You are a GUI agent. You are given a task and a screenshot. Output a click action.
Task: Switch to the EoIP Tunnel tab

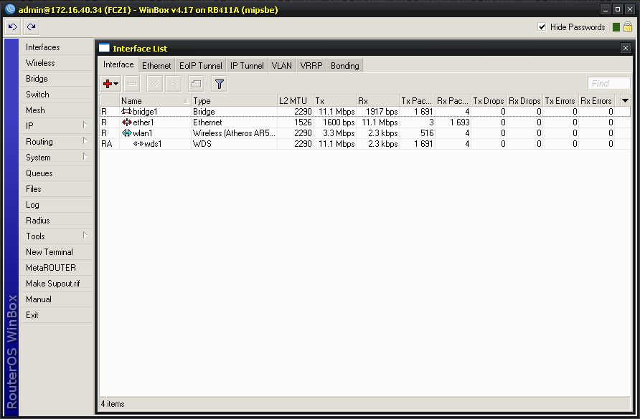[x=200, y=66]
